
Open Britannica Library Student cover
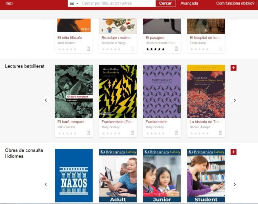click(x=206, y=175)
